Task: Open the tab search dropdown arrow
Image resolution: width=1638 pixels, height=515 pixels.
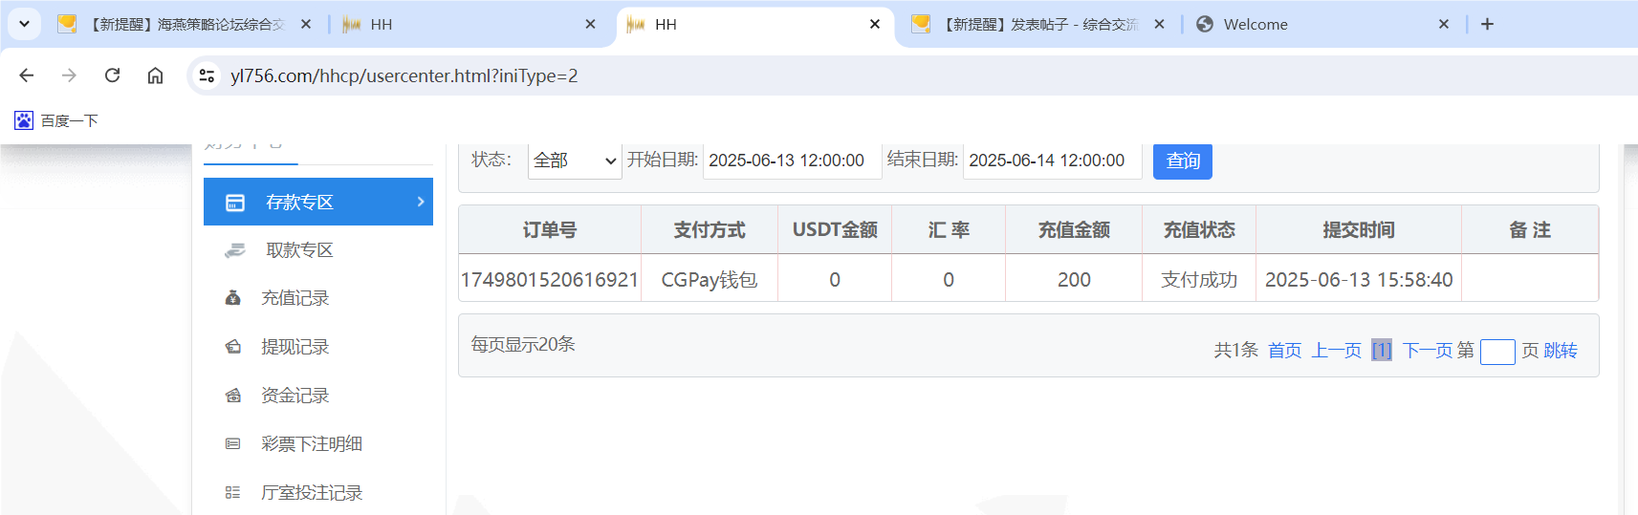Action: coord(24,24)
